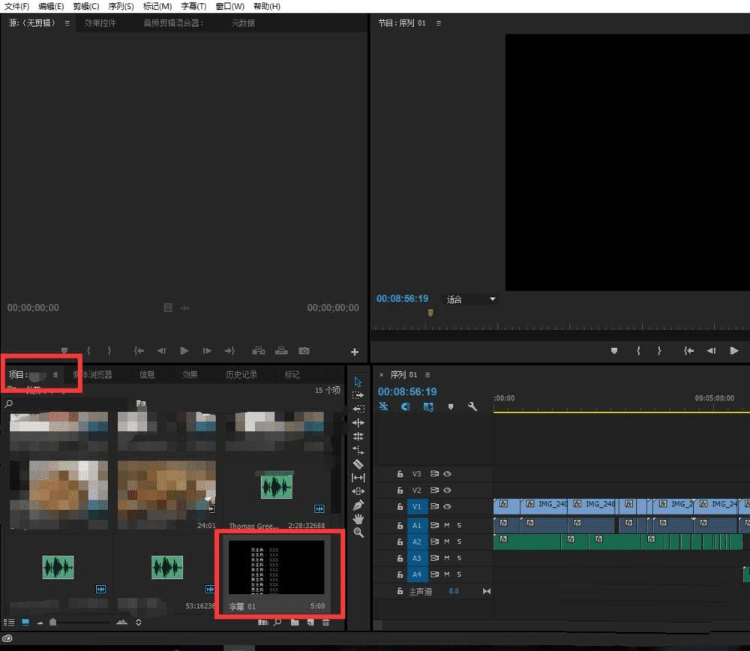This screenshot has width=750, height=651.
Task: Open the 字幕(T) menu
Action: [x=193, y=6]
